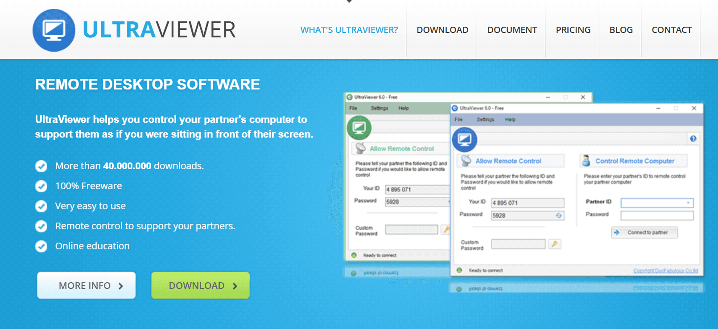Click the text "100% Freeware"
Image resolution: width=718 pixels, height=329 pixels.
click(88, 186)
